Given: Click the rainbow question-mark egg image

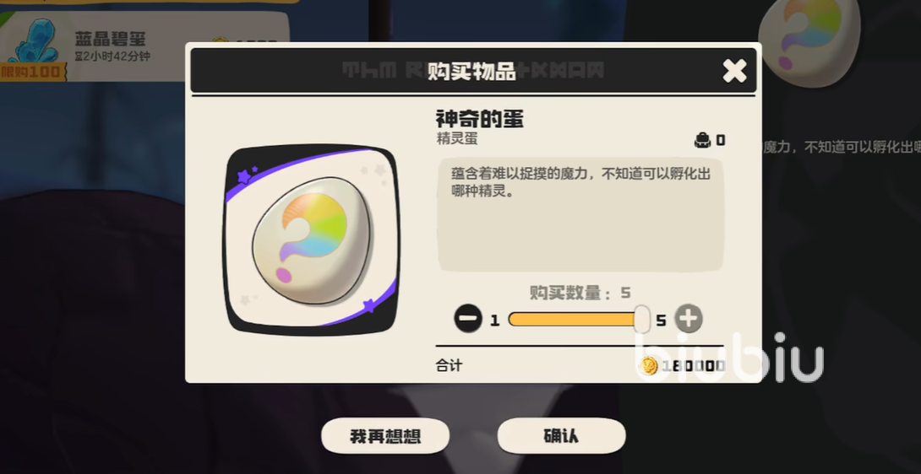Looking at the screenshot, I should [x=312, y=240].
